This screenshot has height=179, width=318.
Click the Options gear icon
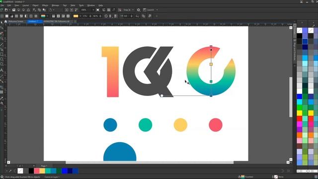[139, 10]
